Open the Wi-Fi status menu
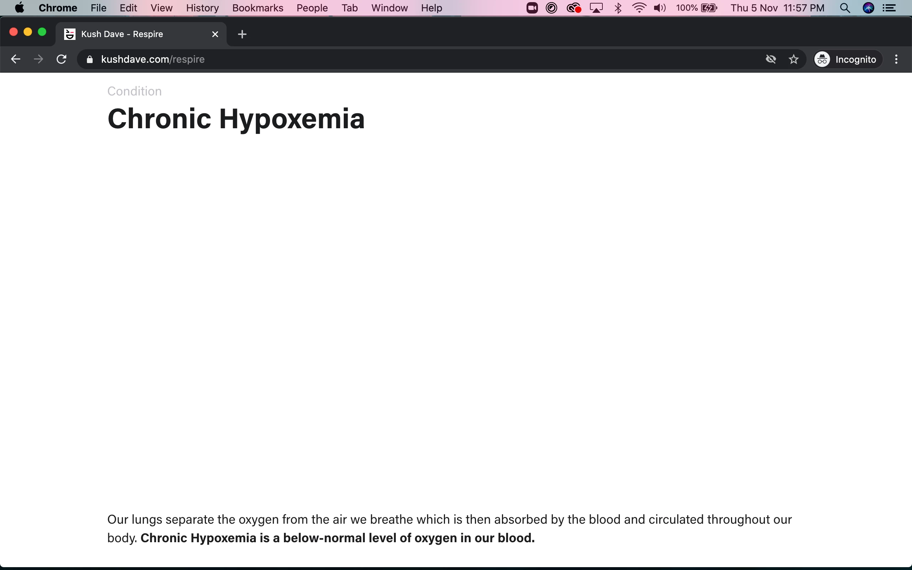The image size is (912, 570). 639,8
